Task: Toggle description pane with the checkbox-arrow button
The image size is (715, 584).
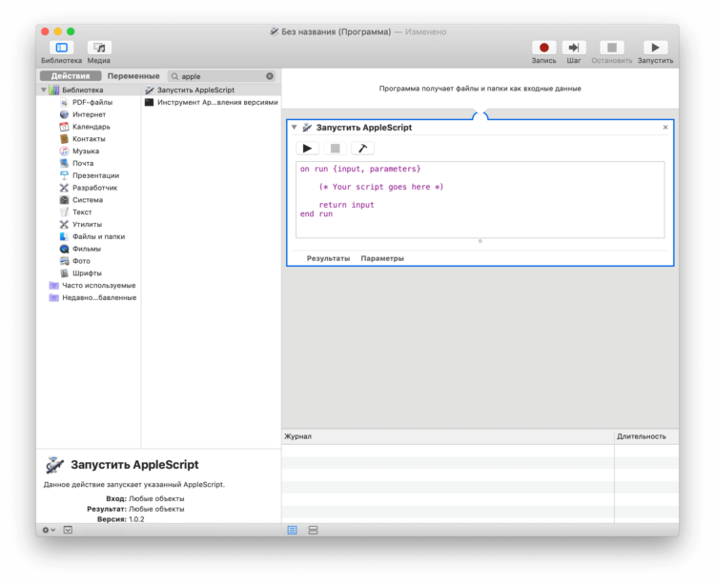Action: coord(68,530)
